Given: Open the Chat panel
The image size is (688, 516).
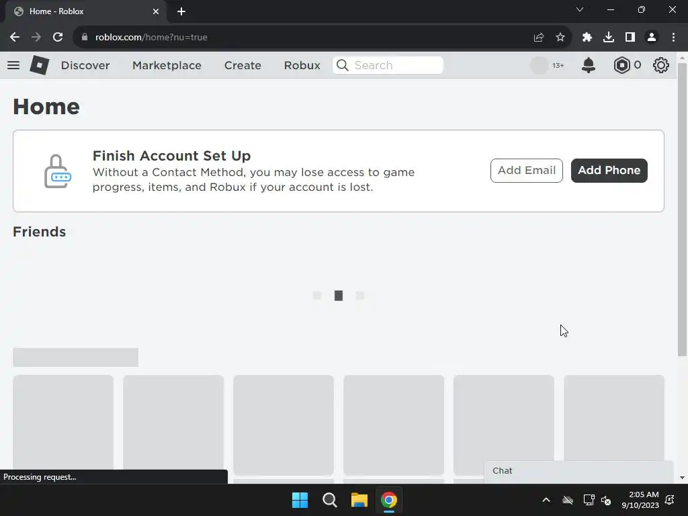Looking at the screenshot, I should click(x=578, y=471).
